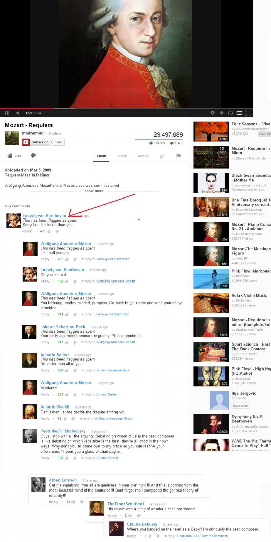Thumbs up Albert Einstein's comment
The height and width of the screenshot is (542, 271).
[73, 502]
